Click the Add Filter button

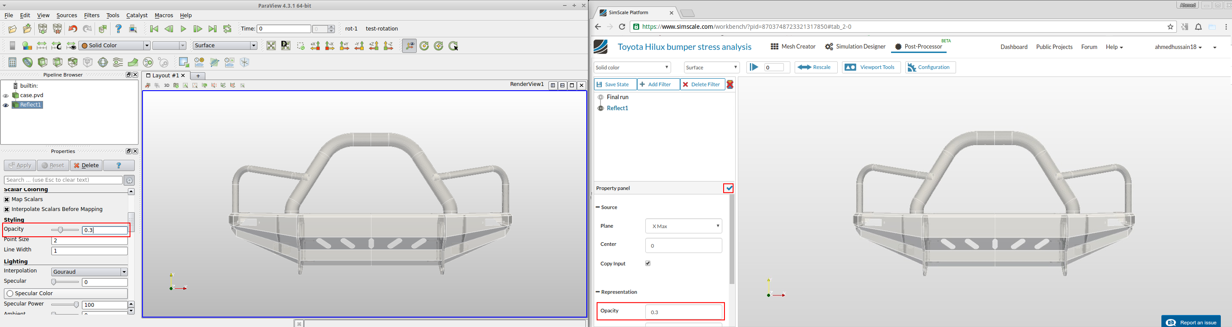pyautogui.click(x=658, y=85)
